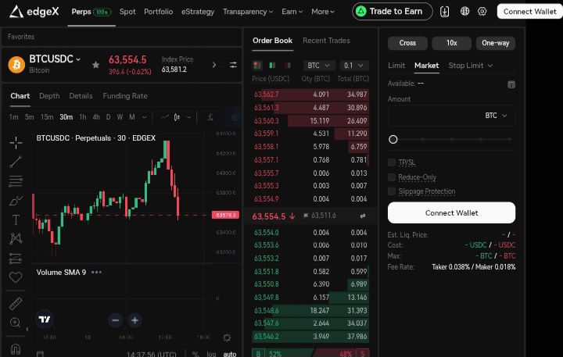Select the zoom in magnifier tool
Viewport: 563px width, 357px height.
(x=16, y=323)
